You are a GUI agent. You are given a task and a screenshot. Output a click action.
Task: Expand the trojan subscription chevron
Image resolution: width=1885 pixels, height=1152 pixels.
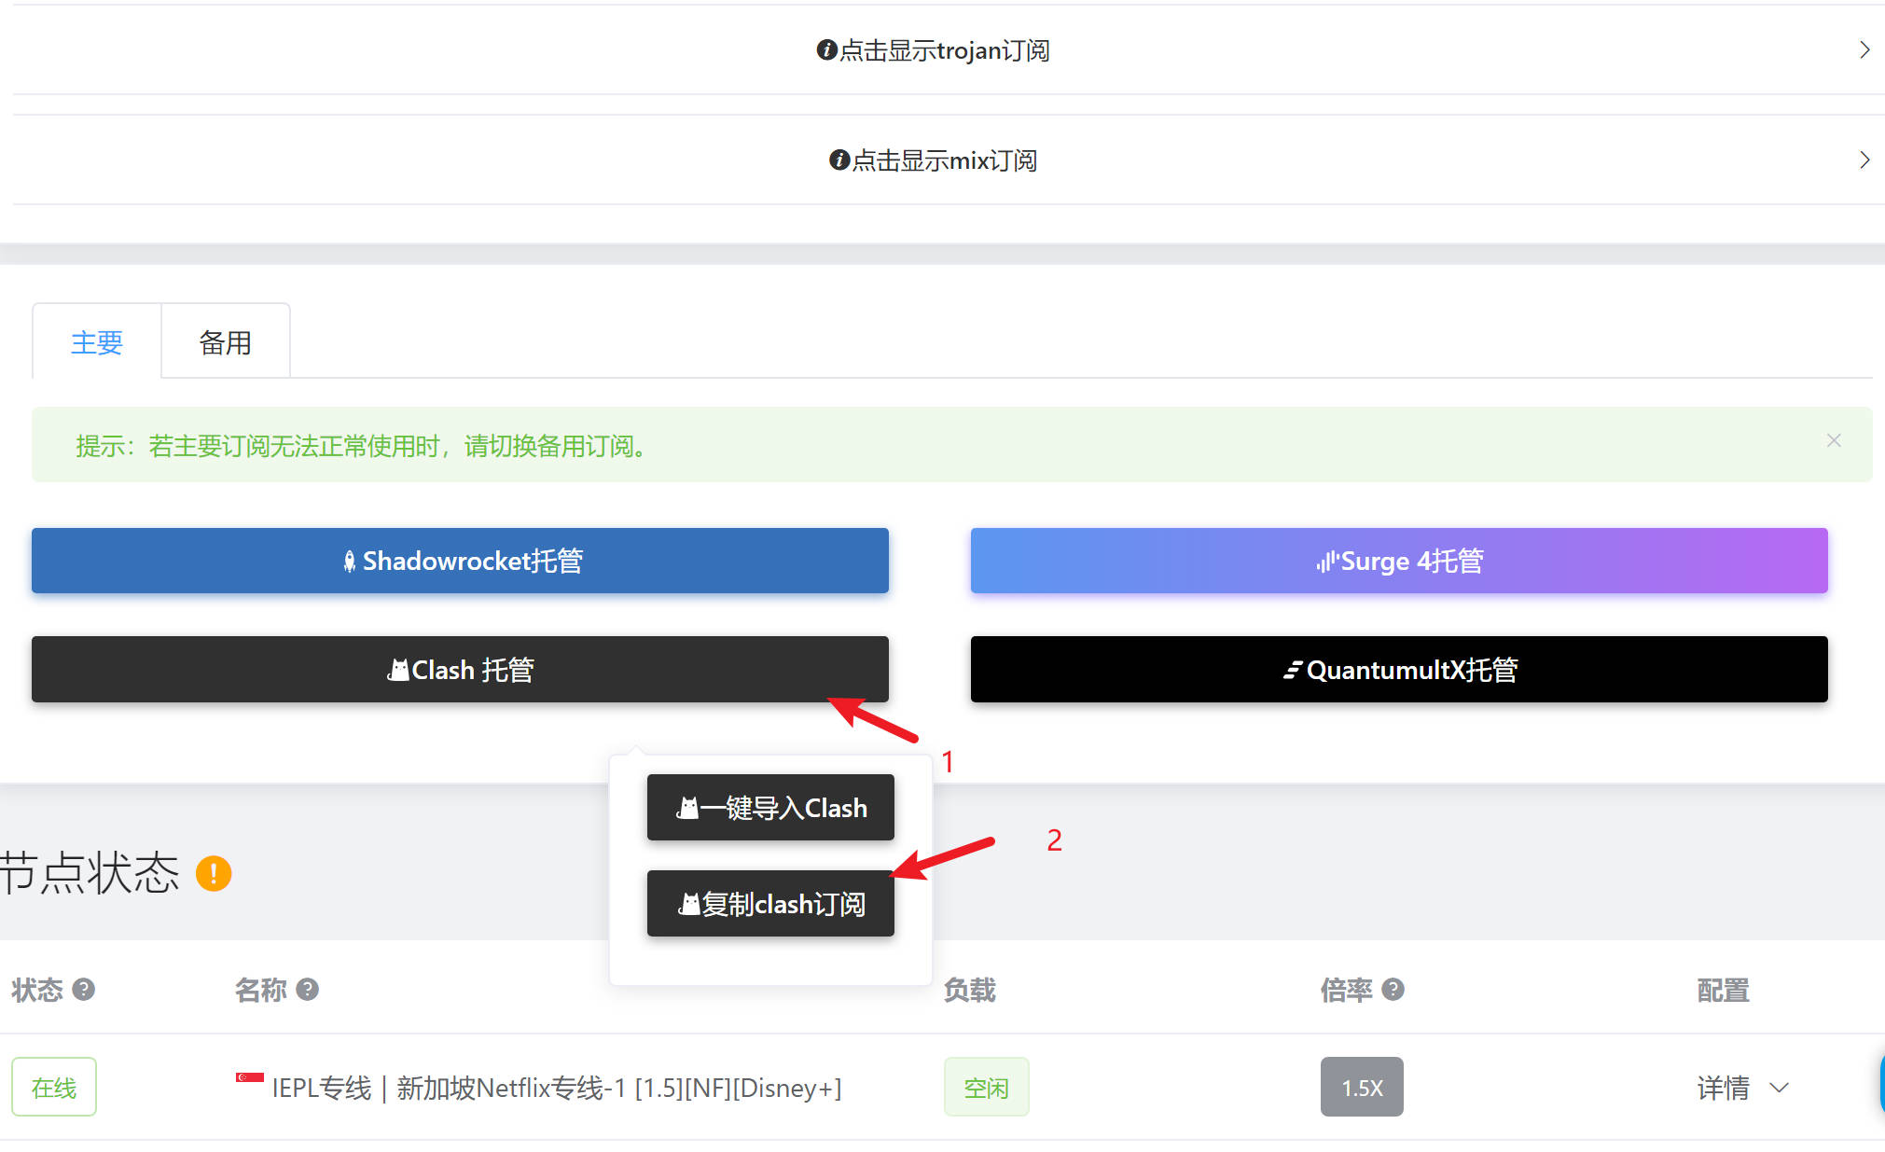click(x=1864, y=50)
